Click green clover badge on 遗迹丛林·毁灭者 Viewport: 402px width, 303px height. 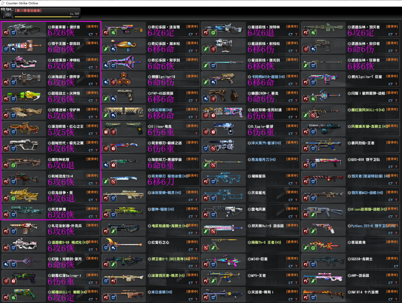[x=313, y=32]
